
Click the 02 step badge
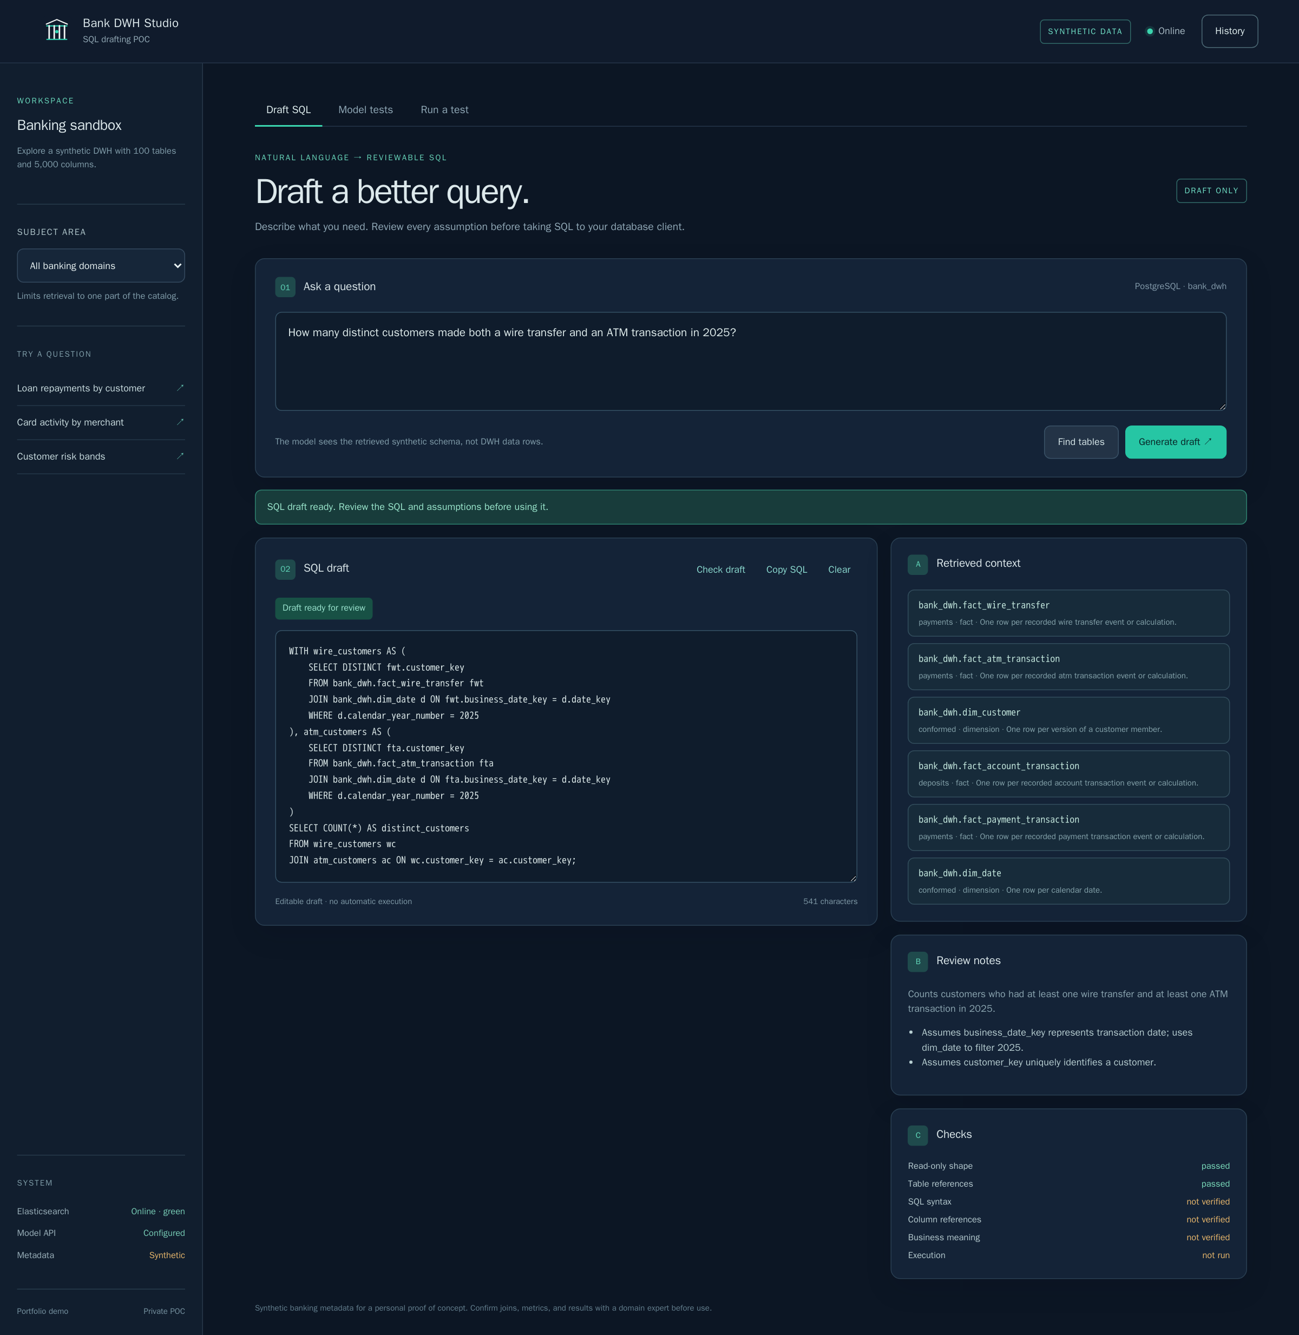point(285,569)
